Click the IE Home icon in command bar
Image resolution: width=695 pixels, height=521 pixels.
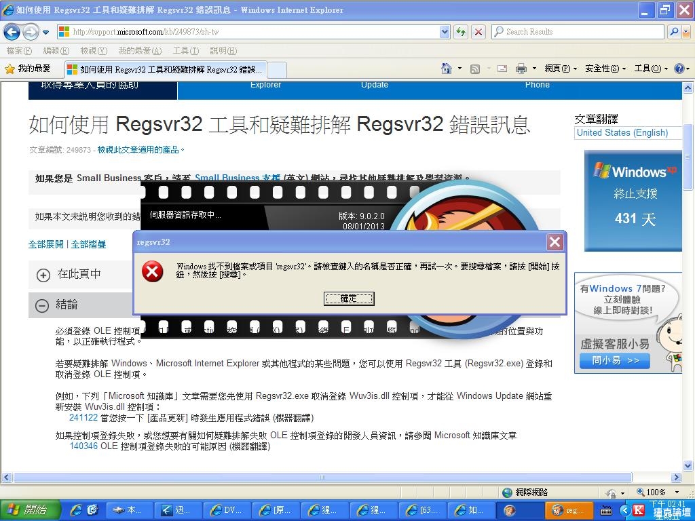[x=447, y=69]
